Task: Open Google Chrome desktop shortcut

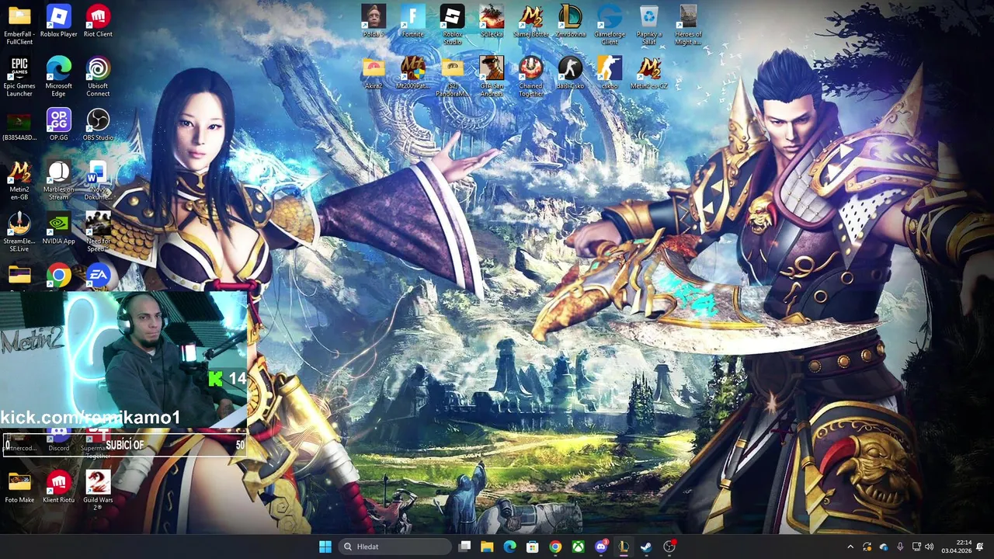Action: pos(59,276)
